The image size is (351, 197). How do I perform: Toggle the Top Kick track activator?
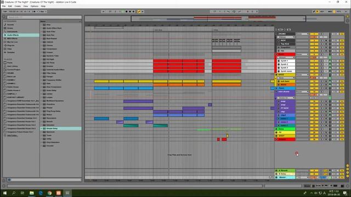coord(314,44)
